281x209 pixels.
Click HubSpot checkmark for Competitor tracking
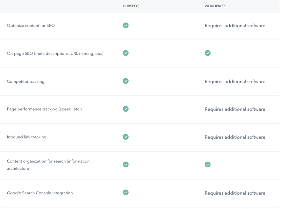coord(126,81)
